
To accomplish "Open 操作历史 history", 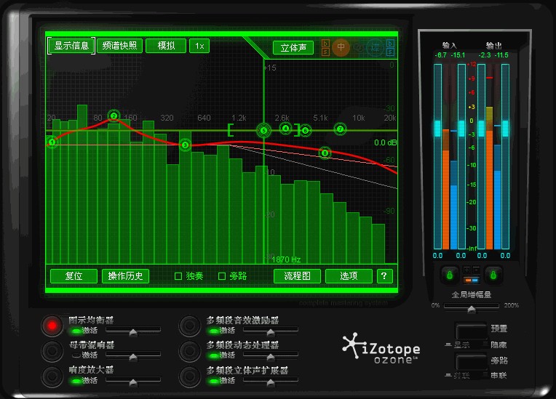I will click(125, 276).
